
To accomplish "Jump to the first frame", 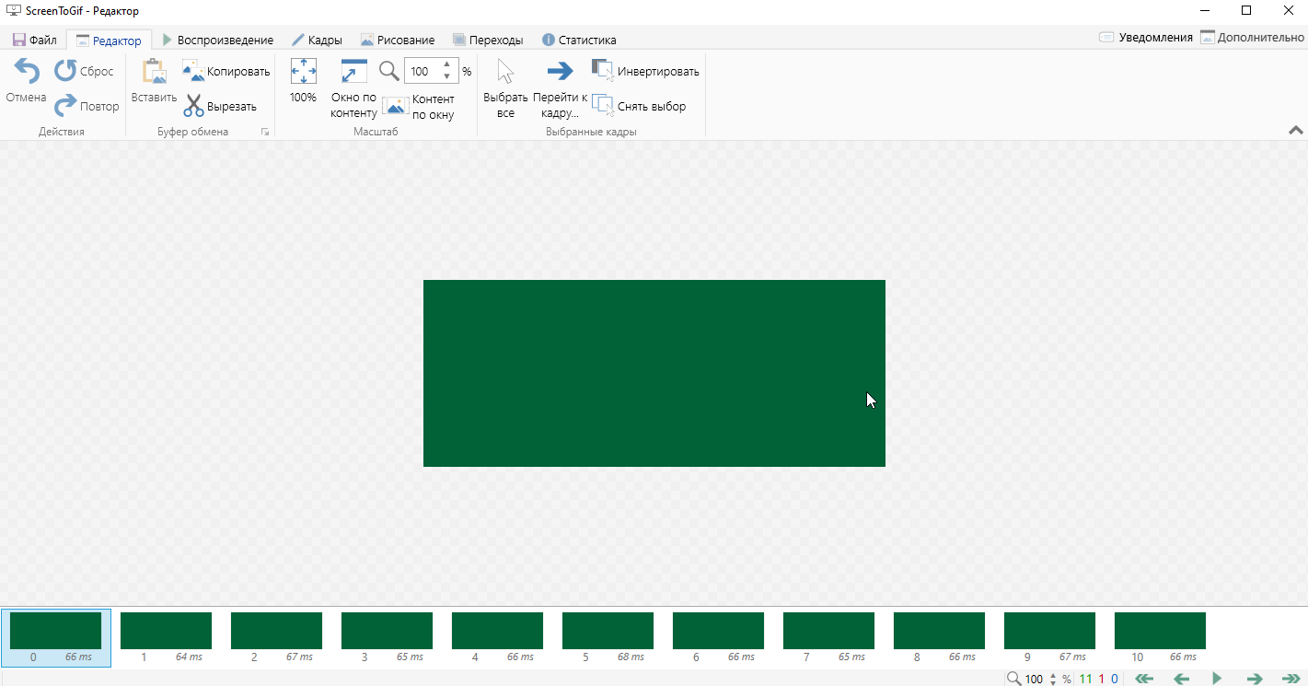I will 1143,679.
